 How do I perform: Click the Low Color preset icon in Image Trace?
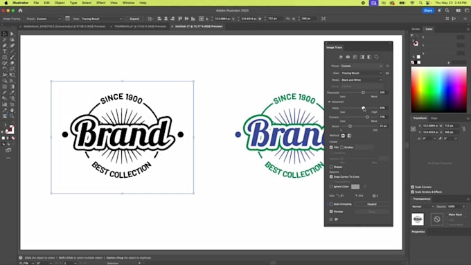[x=355, y=57]
